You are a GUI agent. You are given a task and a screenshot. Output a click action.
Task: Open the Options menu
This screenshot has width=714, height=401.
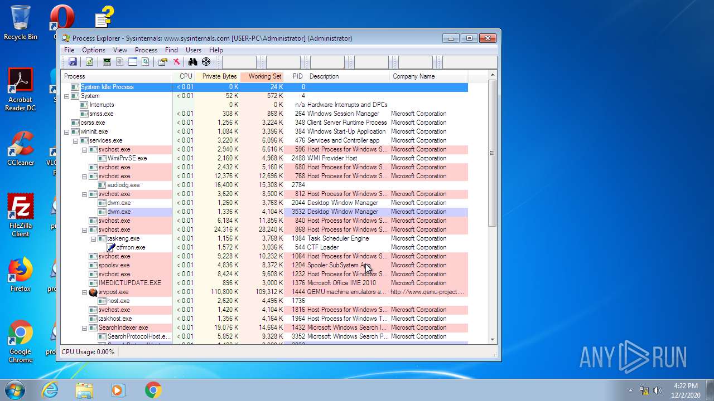click(94, 50)
